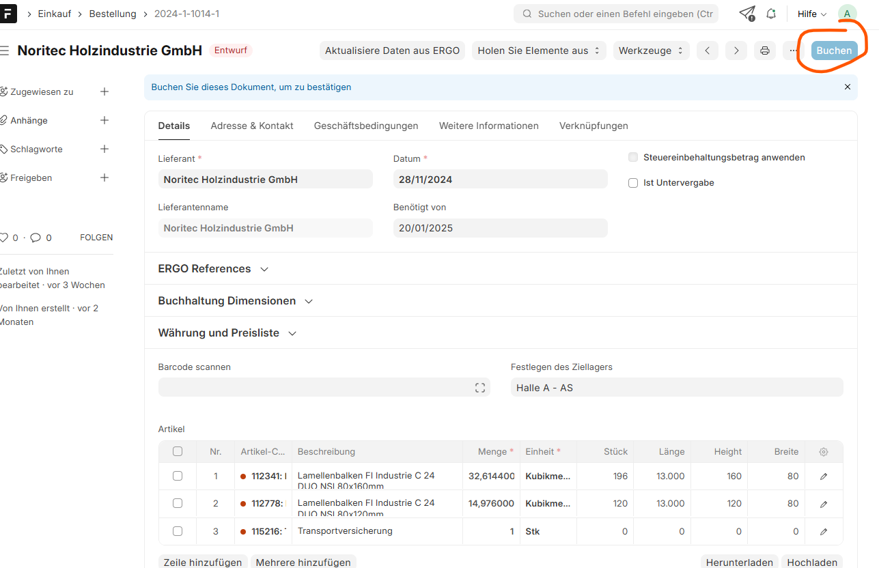
Task: Go to the previous document using the left arrow
Action: pos(708,51)
